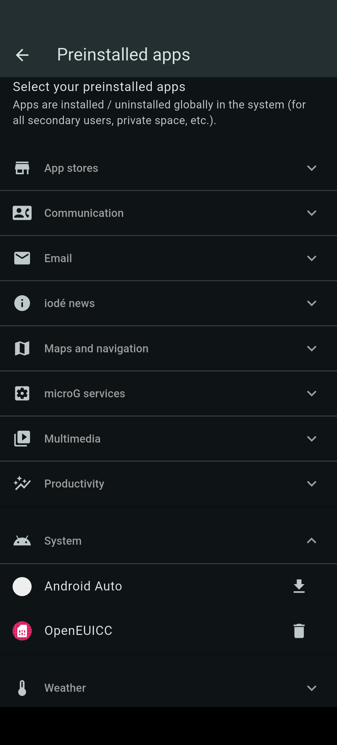Click the App stores storefront icon
The width and height of the screenshot is (337, 745).
pos(22,168)
